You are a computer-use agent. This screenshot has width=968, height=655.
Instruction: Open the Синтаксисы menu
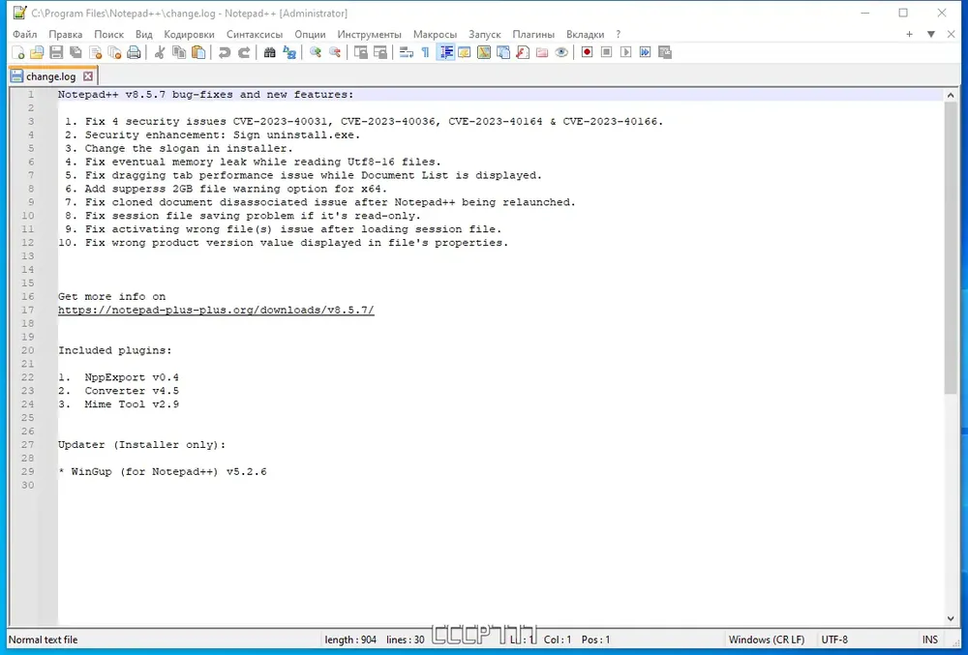pyautogui.click(x=255, y=35)
